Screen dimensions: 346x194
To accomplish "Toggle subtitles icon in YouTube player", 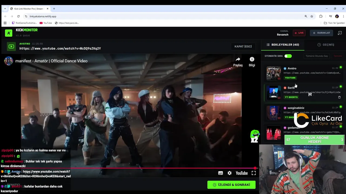I will coord(221,173).
